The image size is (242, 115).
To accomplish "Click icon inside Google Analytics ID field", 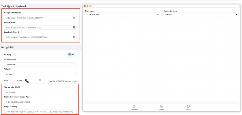I will [74, 18].
